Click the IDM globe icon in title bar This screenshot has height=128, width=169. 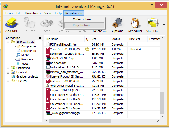coord(6,6)
